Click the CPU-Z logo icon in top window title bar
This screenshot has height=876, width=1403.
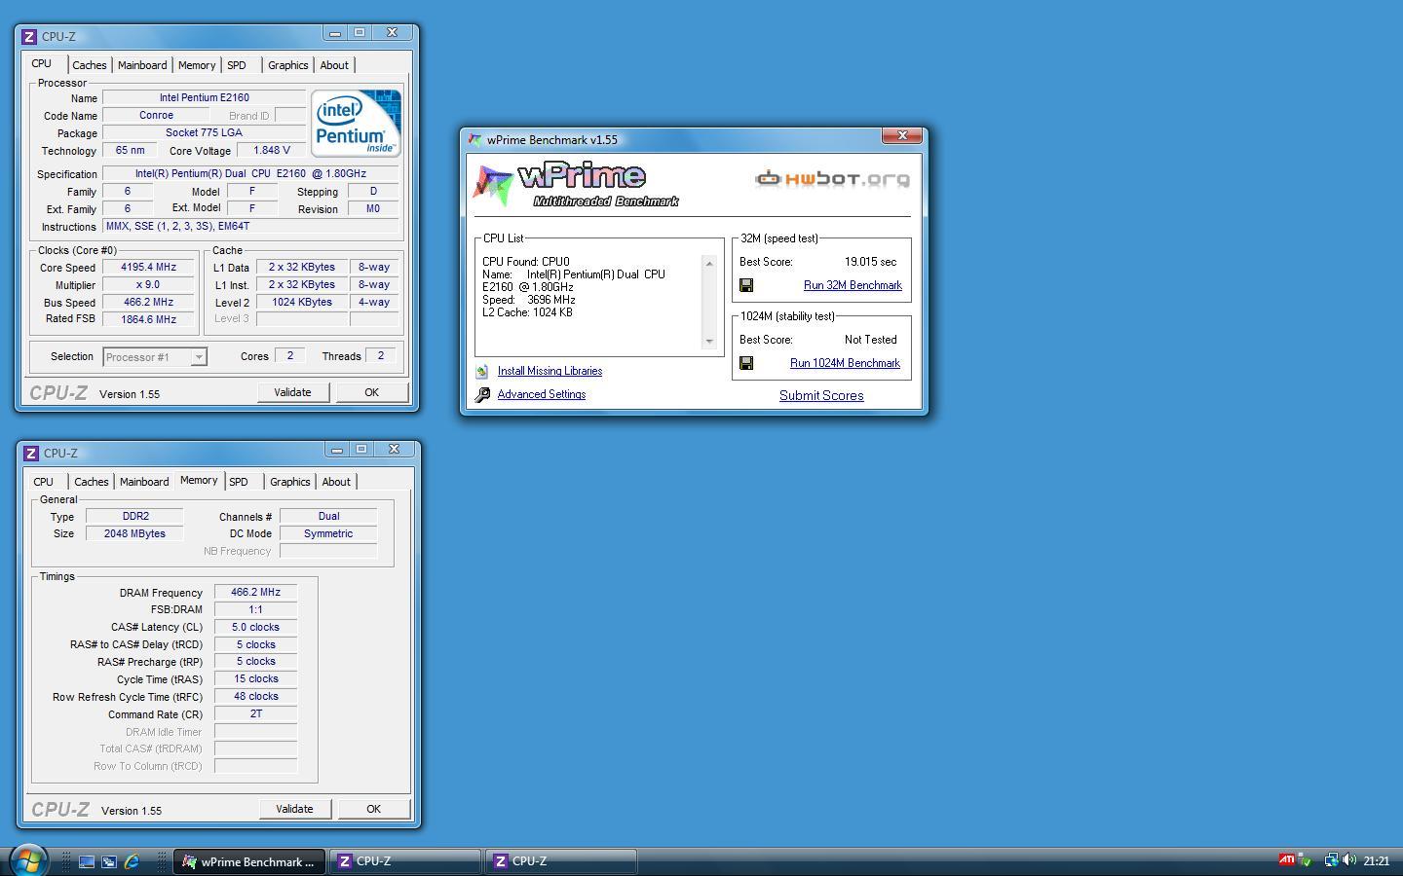[x=29, y=37]
